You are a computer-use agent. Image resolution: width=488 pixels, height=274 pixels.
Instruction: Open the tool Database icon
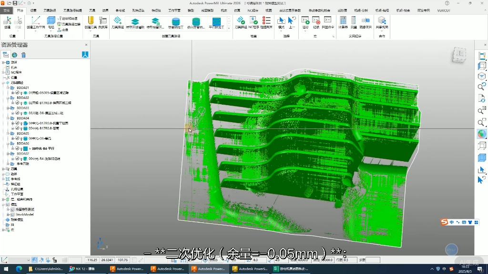click(103, 20)
